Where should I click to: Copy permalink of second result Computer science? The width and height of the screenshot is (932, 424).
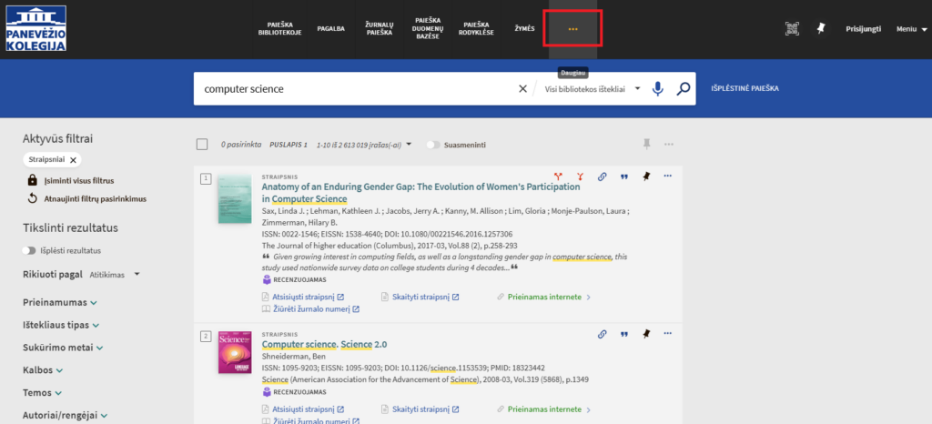point(602,334)
